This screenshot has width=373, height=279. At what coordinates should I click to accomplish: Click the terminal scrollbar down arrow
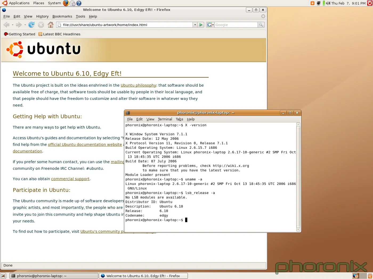tap(298, 229)
